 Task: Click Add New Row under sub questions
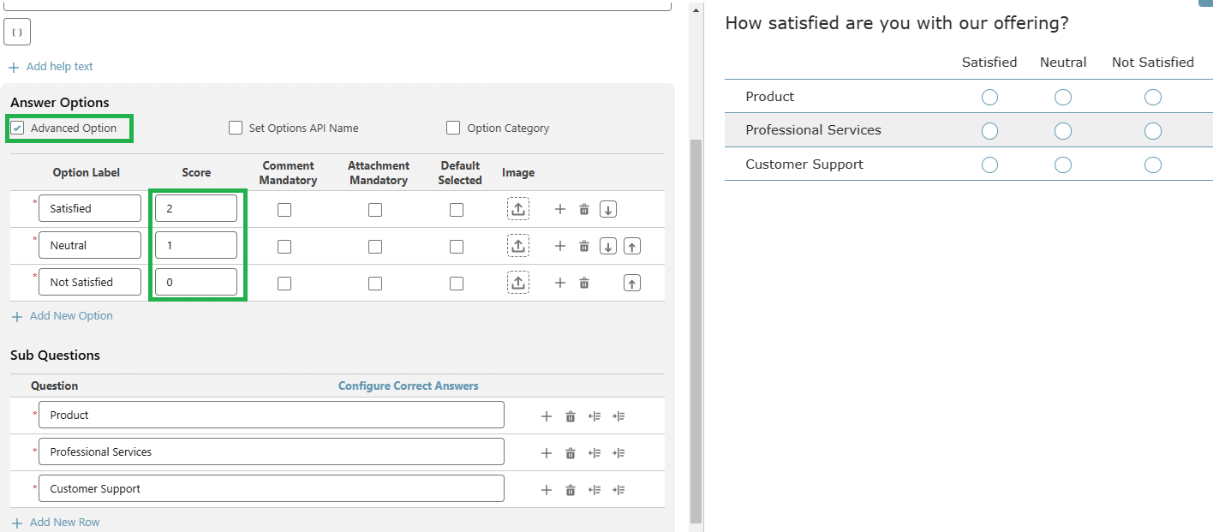(x=56, y=522)
